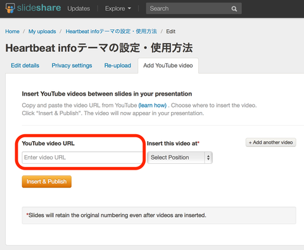Image resolution: width=304 pixels, height=250 pixels.
Task: Click the "Insert YouTube videos between slides" heading
Action: coord(107,94)
